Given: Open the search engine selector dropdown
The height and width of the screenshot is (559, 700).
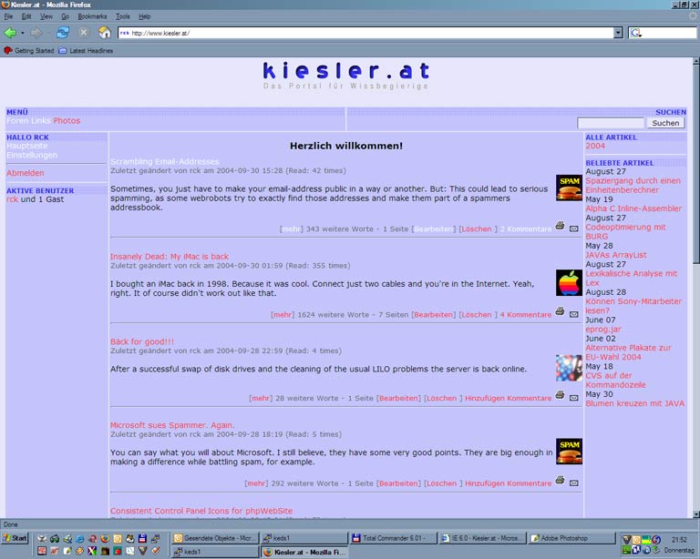Looking at the screenshot, I should point(635,33).
